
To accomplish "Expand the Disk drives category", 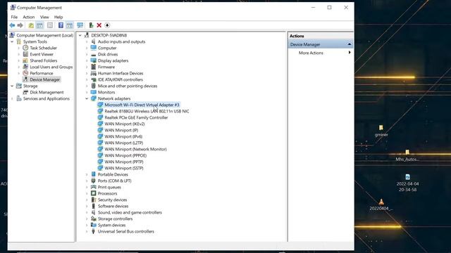I will click(x=87, y=54).
